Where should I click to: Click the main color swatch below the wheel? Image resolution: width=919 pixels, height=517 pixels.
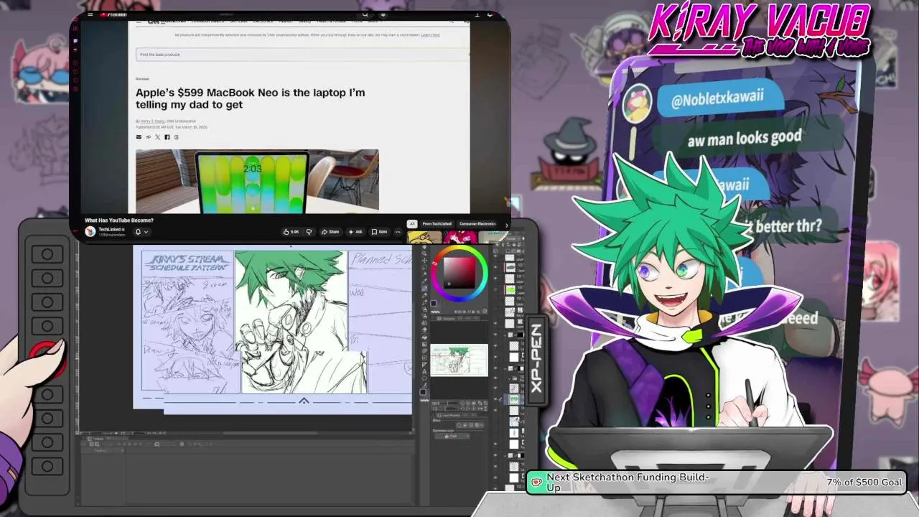(x=434, y=304)
